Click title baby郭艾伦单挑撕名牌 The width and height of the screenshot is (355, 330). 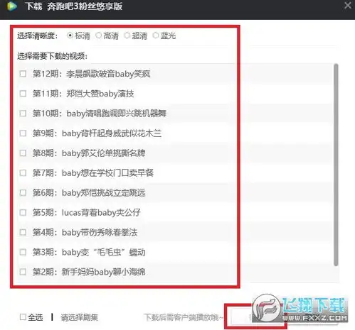click(104, 153)
